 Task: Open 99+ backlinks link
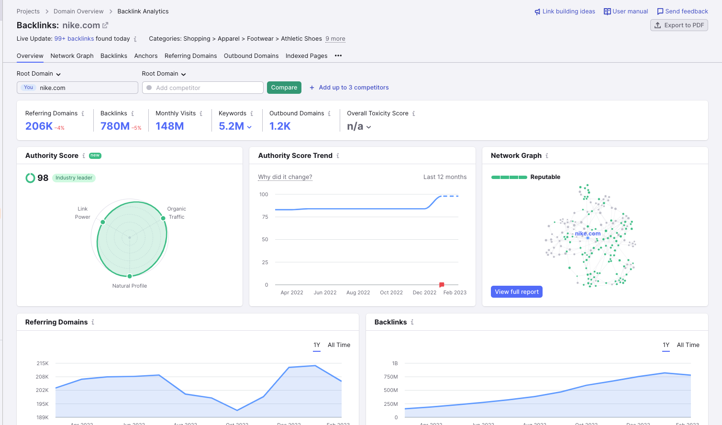pyautogui.click(x=74, y=39)
